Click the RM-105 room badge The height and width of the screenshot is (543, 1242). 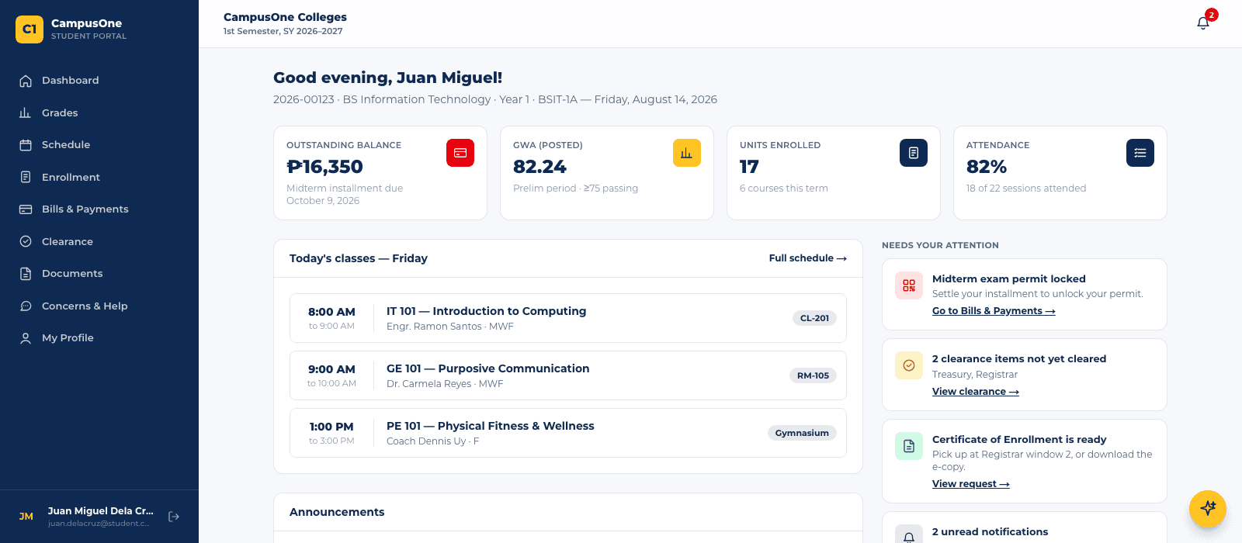(813, 375)
